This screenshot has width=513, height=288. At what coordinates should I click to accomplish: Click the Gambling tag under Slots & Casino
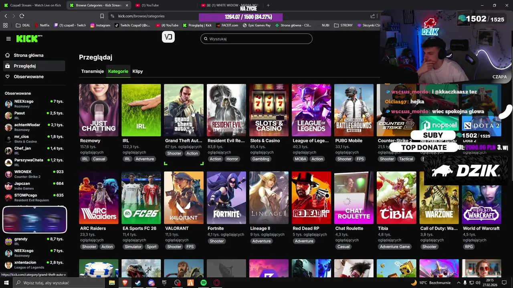coord(261,159)
